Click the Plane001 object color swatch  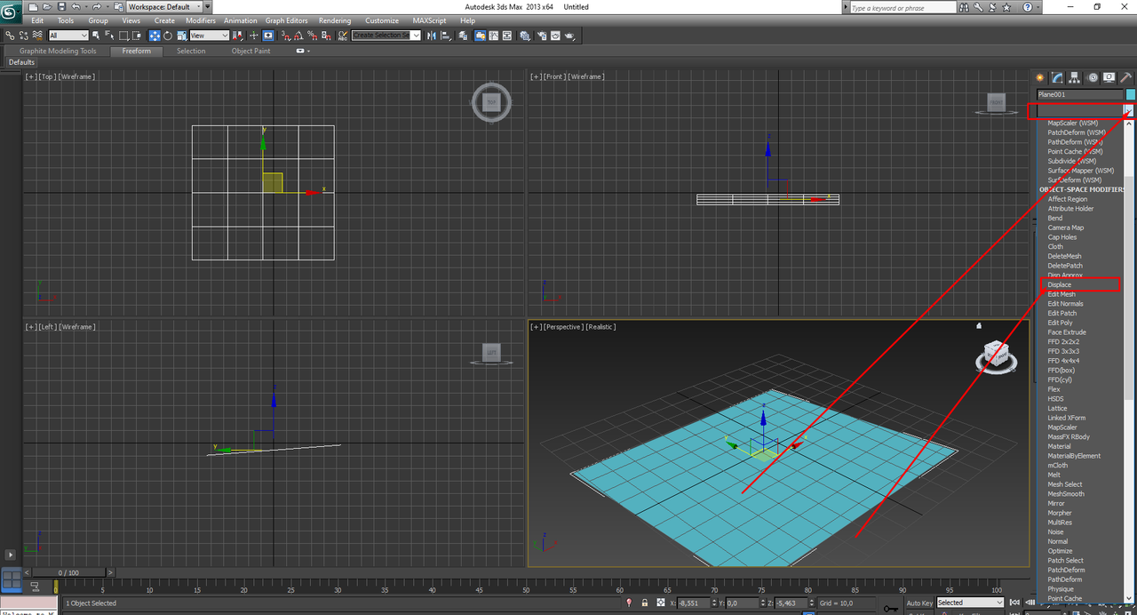click(x=1131, y=94)
